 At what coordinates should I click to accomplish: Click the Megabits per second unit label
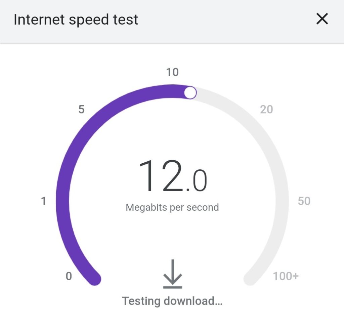(x=172, y=207)
